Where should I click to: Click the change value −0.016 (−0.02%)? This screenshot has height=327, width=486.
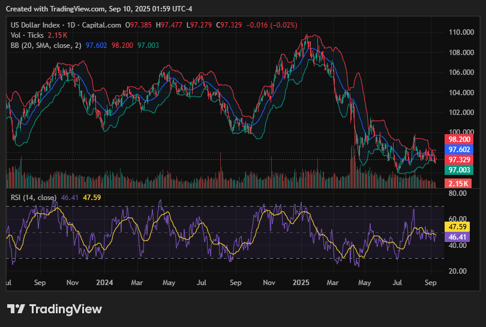click(272, 25)
